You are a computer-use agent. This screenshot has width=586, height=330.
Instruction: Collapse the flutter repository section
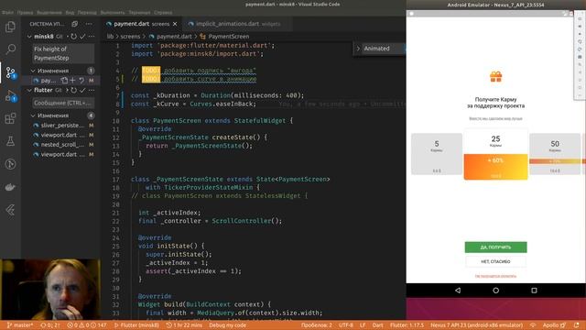pyautogui.click(x=29, y=90)
